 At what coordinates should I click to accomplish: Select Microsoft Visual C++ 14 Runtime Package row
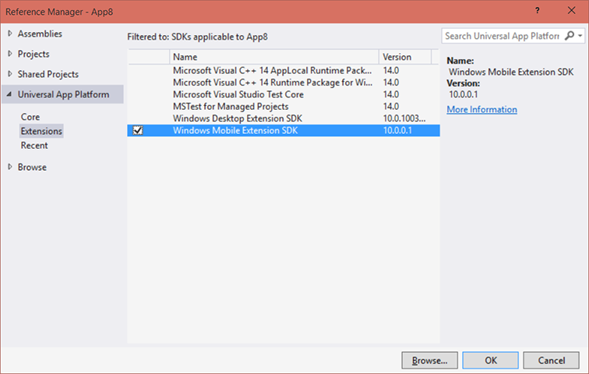pos(284,83)
